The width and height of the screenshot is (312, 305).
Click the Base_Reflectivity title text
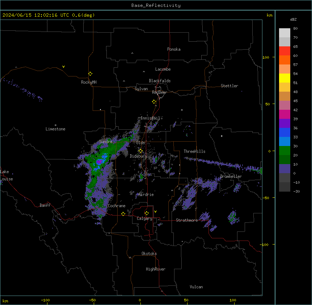pyautogui.click(x=156, y=5)
